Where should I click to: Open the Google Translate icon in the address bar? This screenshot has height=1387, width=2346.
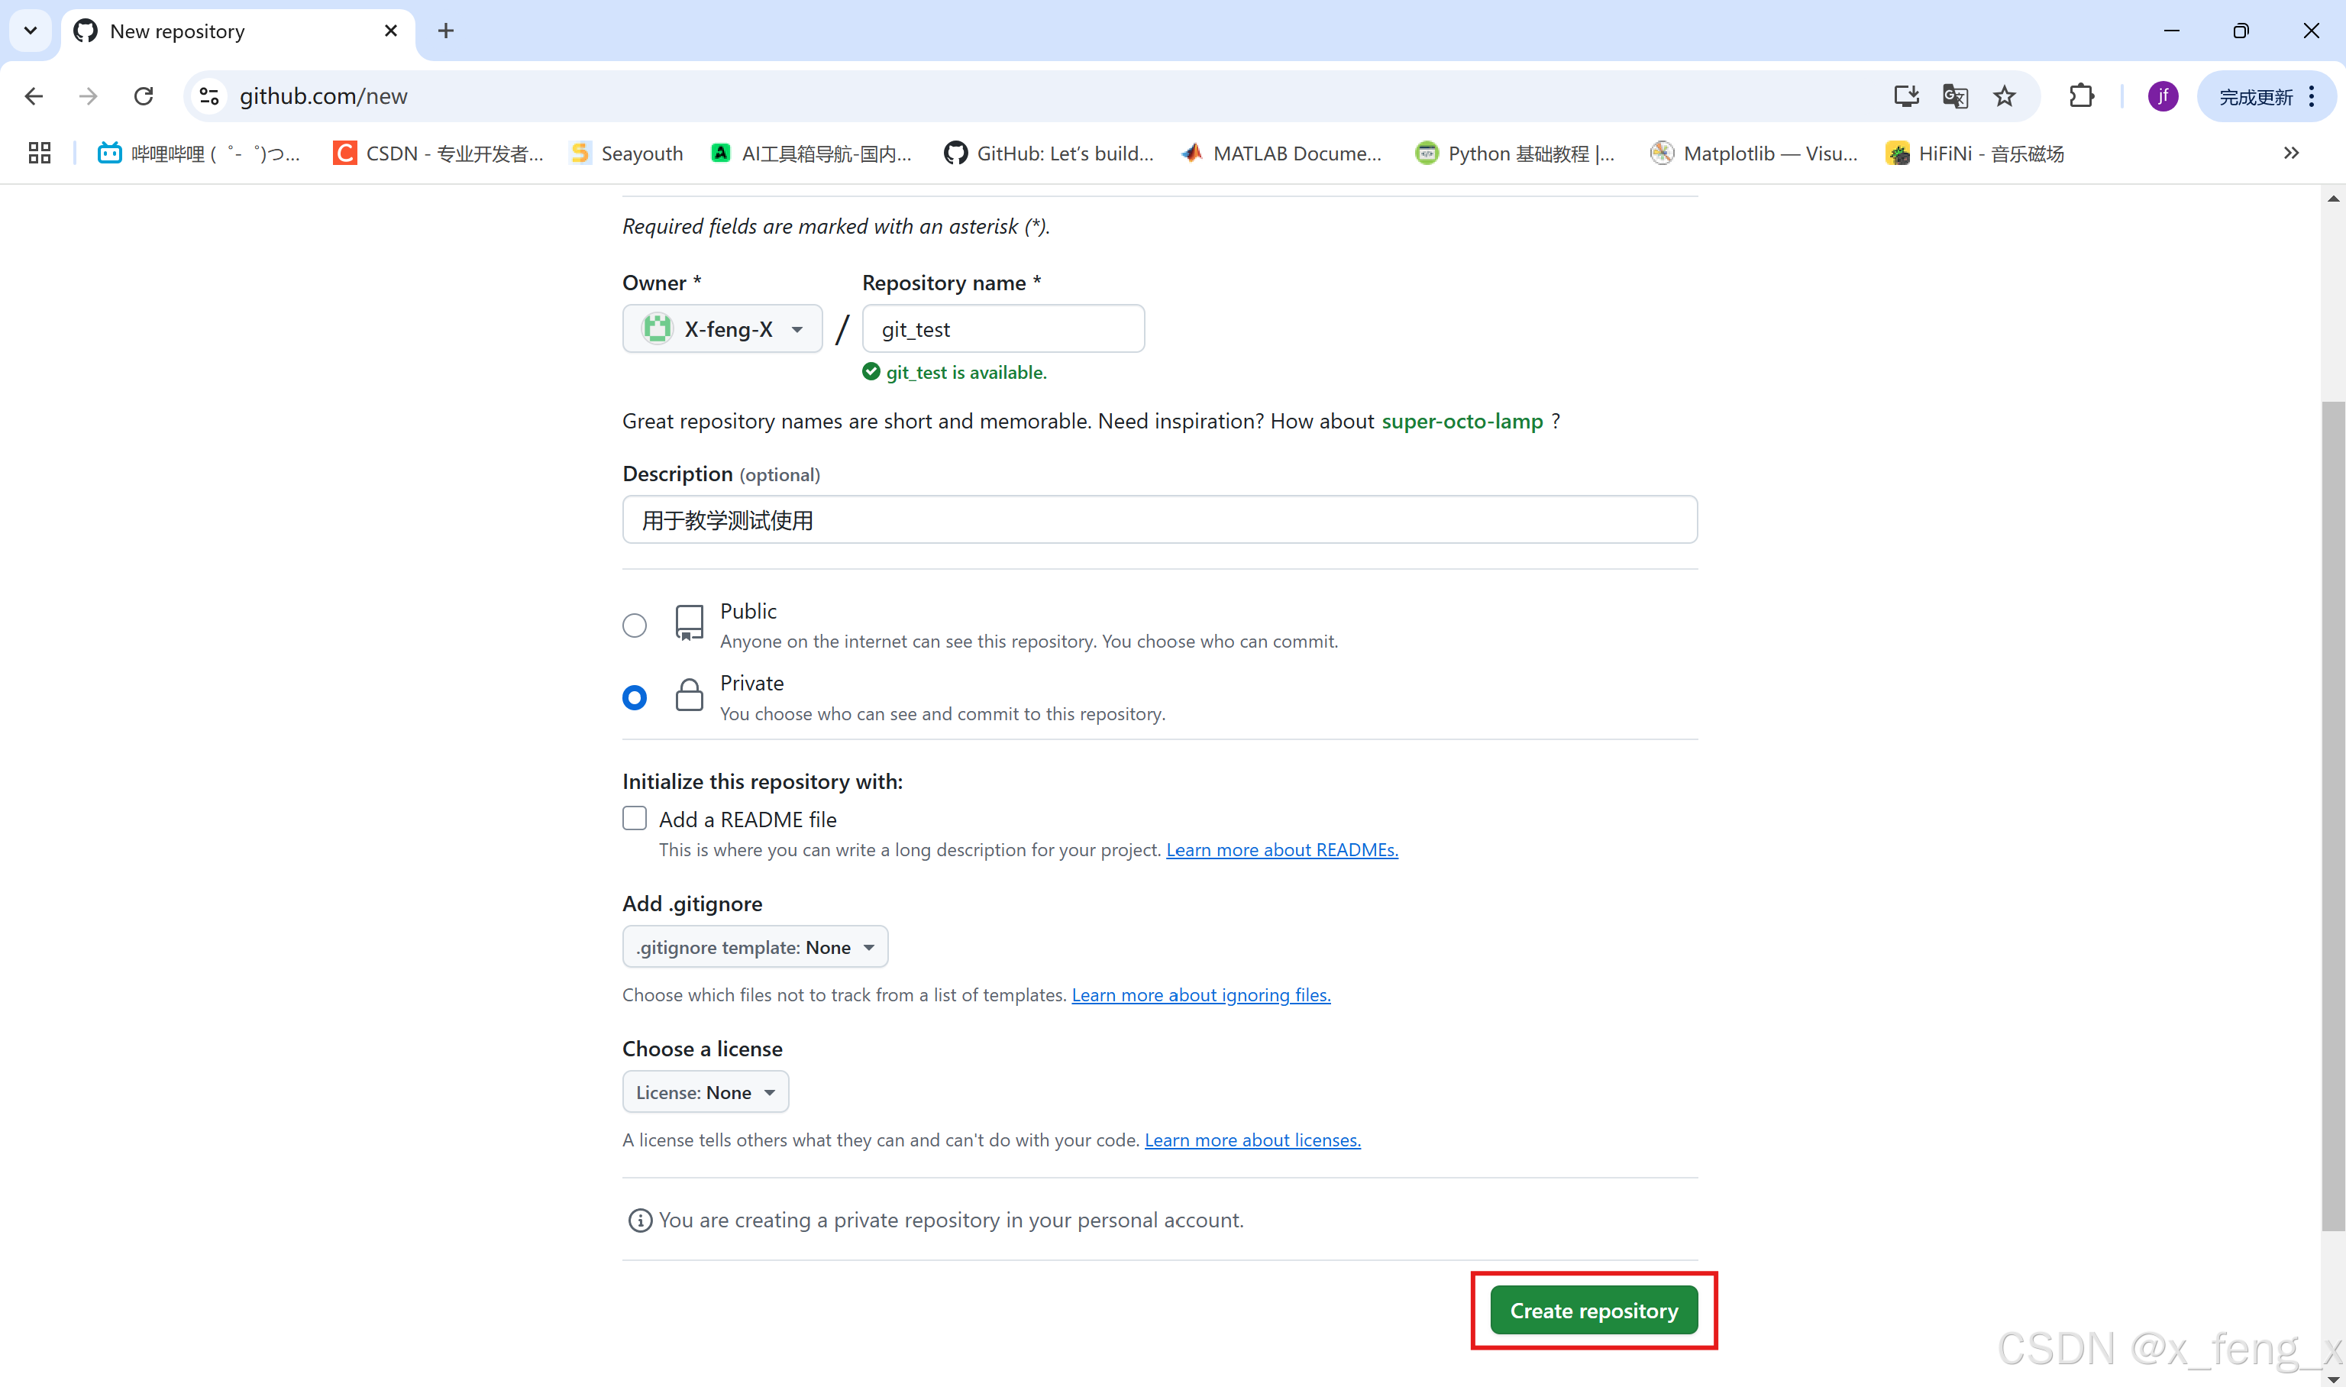[1954, 96]
